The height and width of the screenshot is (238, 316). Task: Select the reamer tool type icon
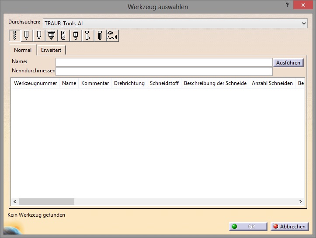tap(100, 36)
